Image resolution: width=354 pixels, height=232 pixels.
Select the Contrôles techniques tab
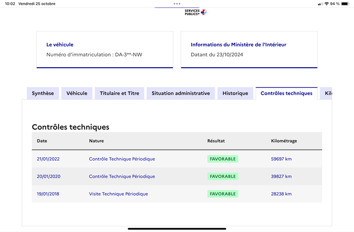[286, 93]
